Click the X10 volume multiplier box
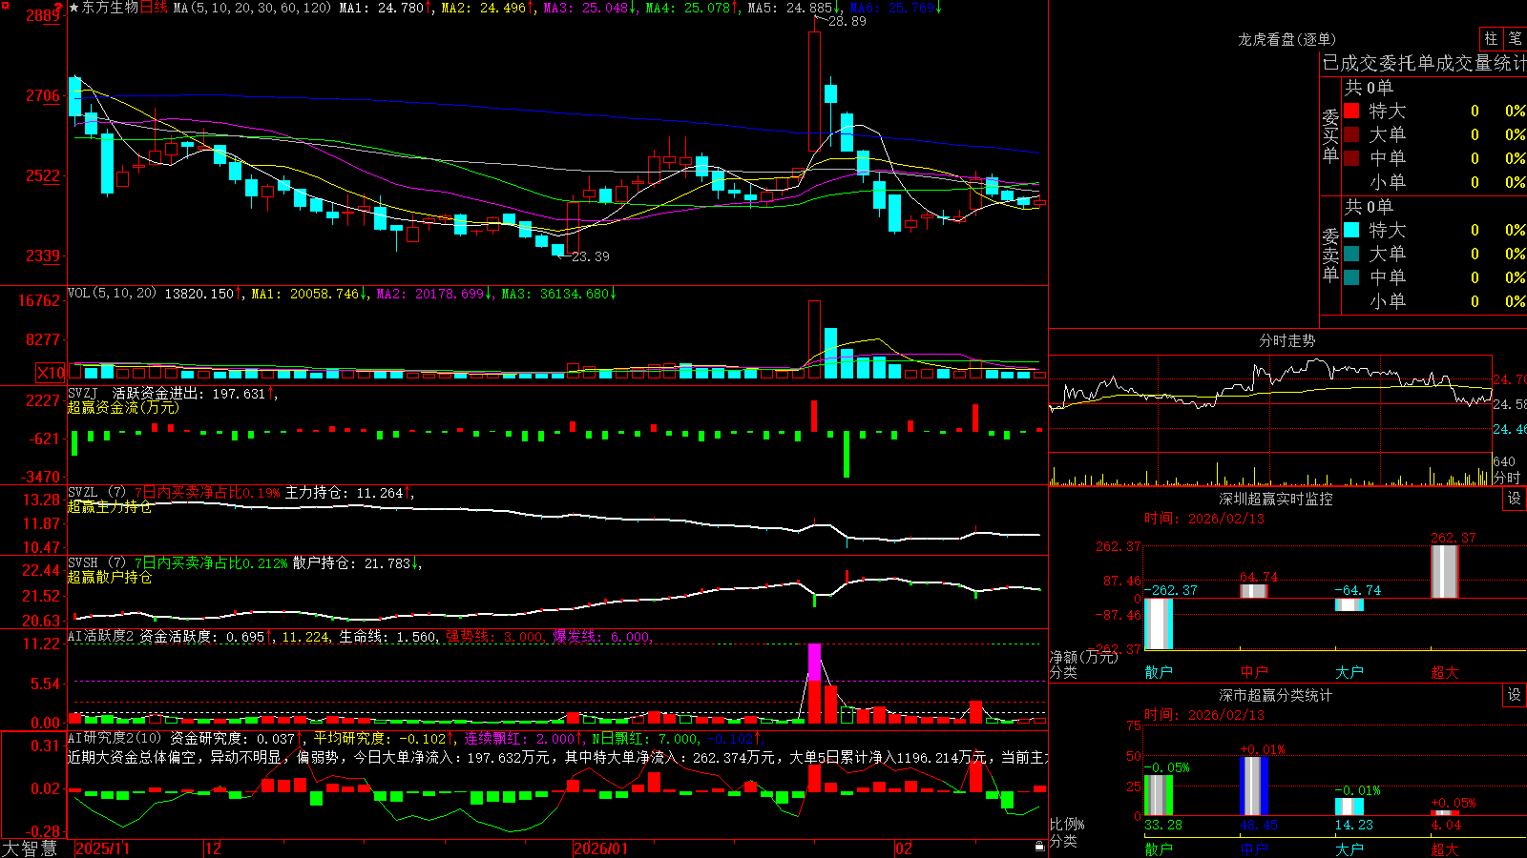The height and width of the screenshot is (858, 1527). click(x=51, y=373)
